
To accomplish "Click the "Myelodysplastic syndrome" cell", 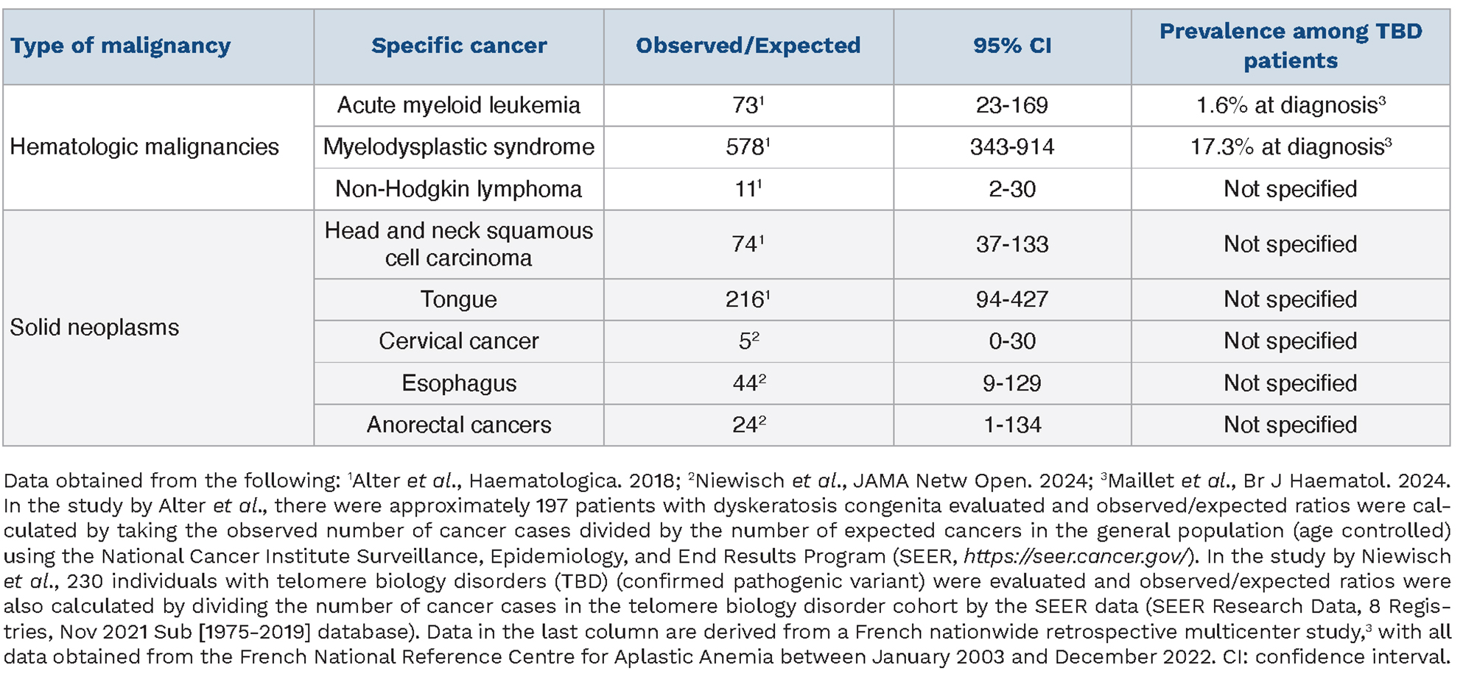I will pyautogui.click(x=458, y=147).
